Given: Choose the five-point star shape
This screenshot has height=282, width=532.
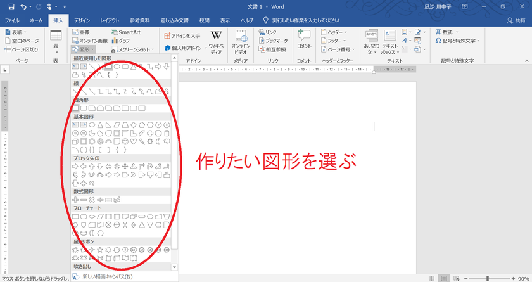Looking at the screenshot, I should 100,250.
